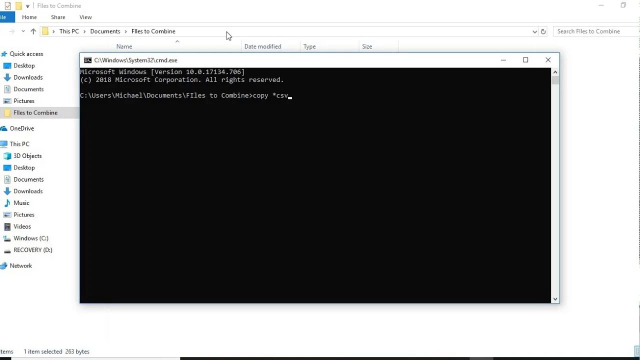Expand the chevron between This PC and Documents

(84, 31)
